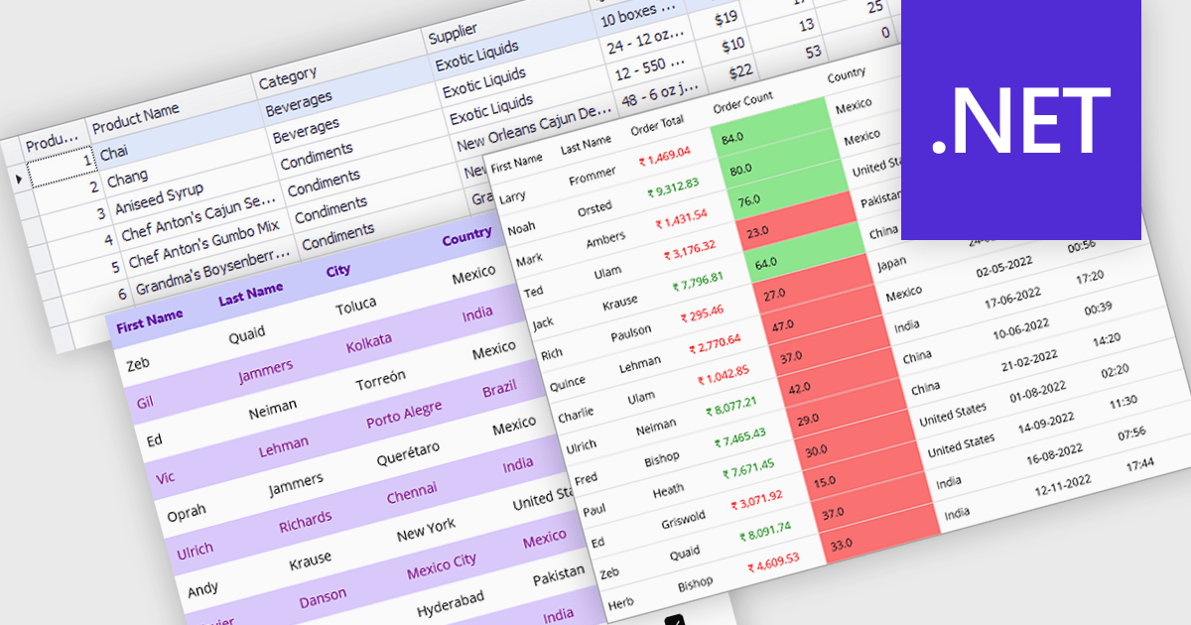This screenshot has width=1191, height=625.
Task: Select the Chai product cell
Action: (114, 153)
